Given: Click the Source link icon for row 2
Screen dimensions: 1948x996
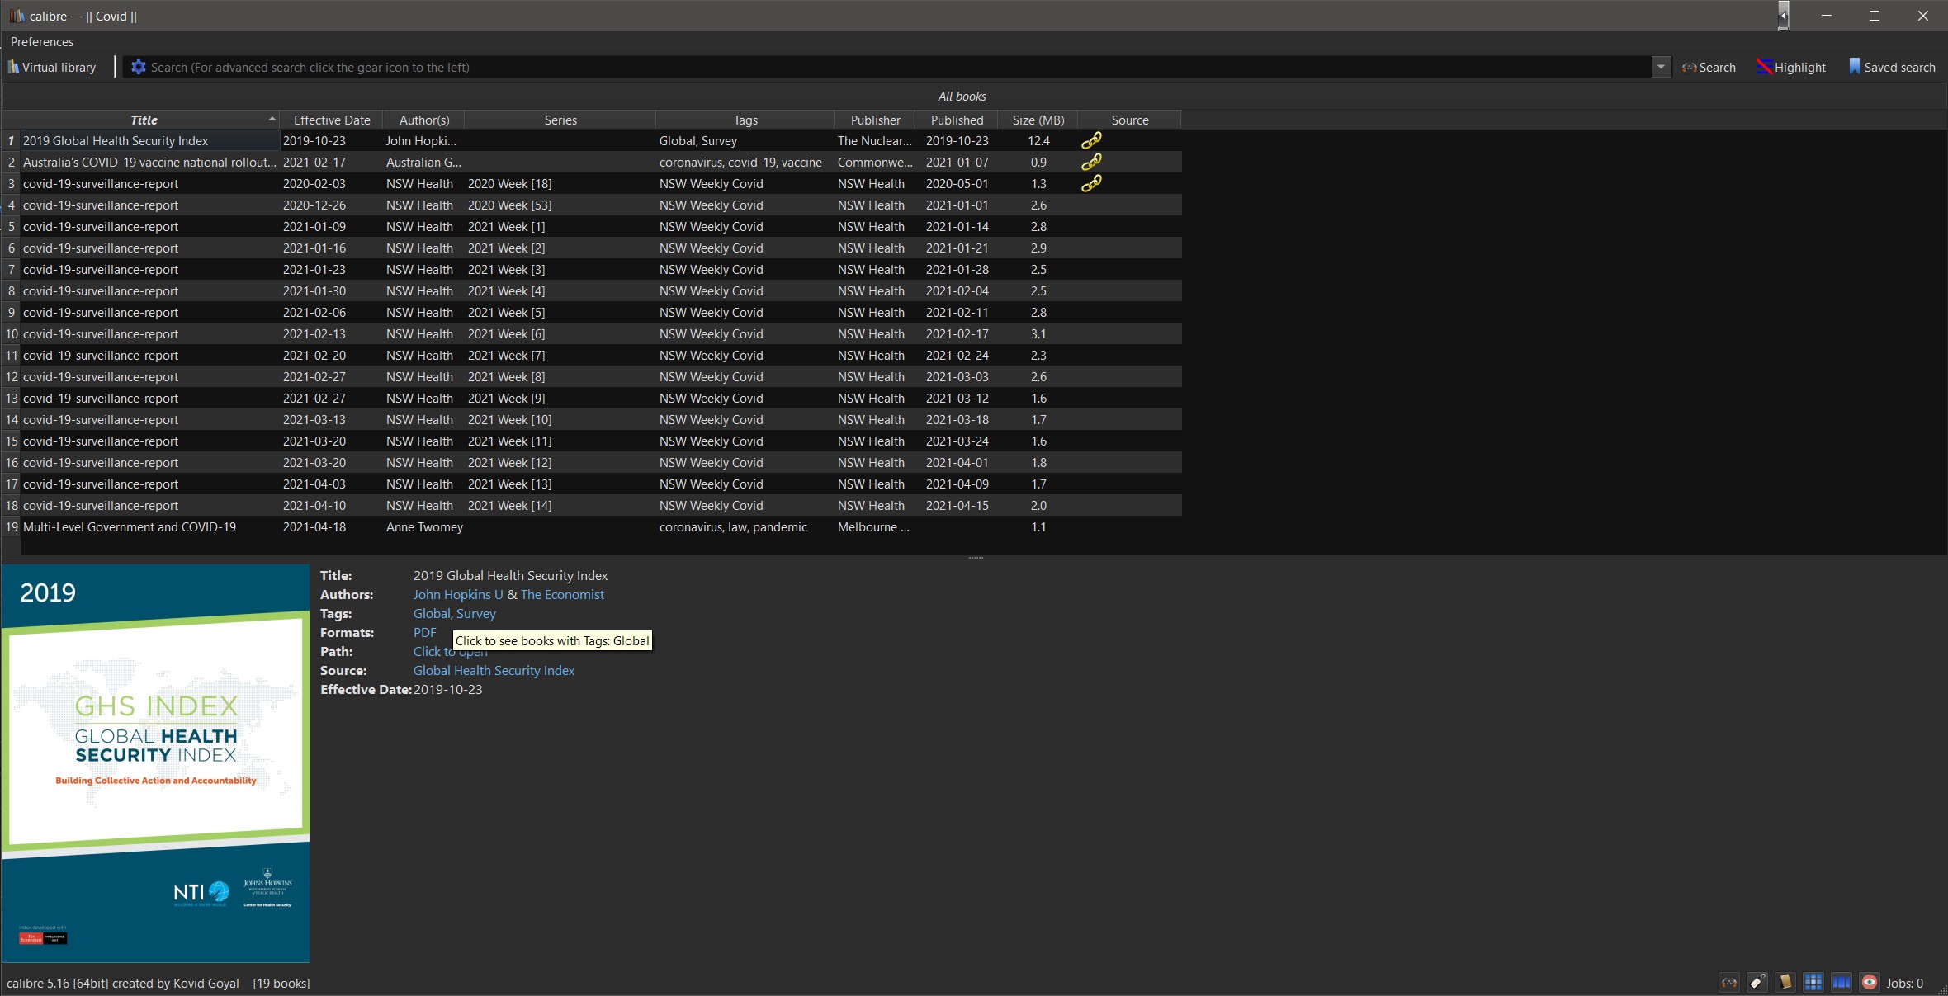Looking at the screenshot, I should pyautogui.click(x=1091, y=162).
